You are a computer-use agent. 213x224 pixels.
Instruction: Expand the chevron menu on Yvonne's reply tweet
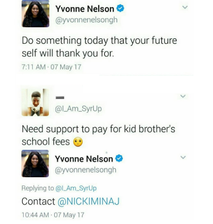click(x=183, y=157)
